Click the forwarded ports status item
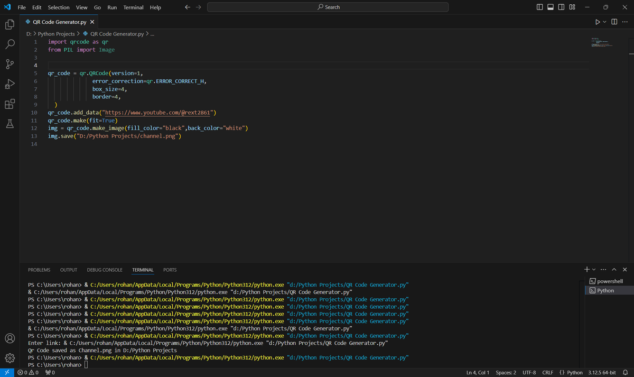The image size is (634, 377). 50,373
